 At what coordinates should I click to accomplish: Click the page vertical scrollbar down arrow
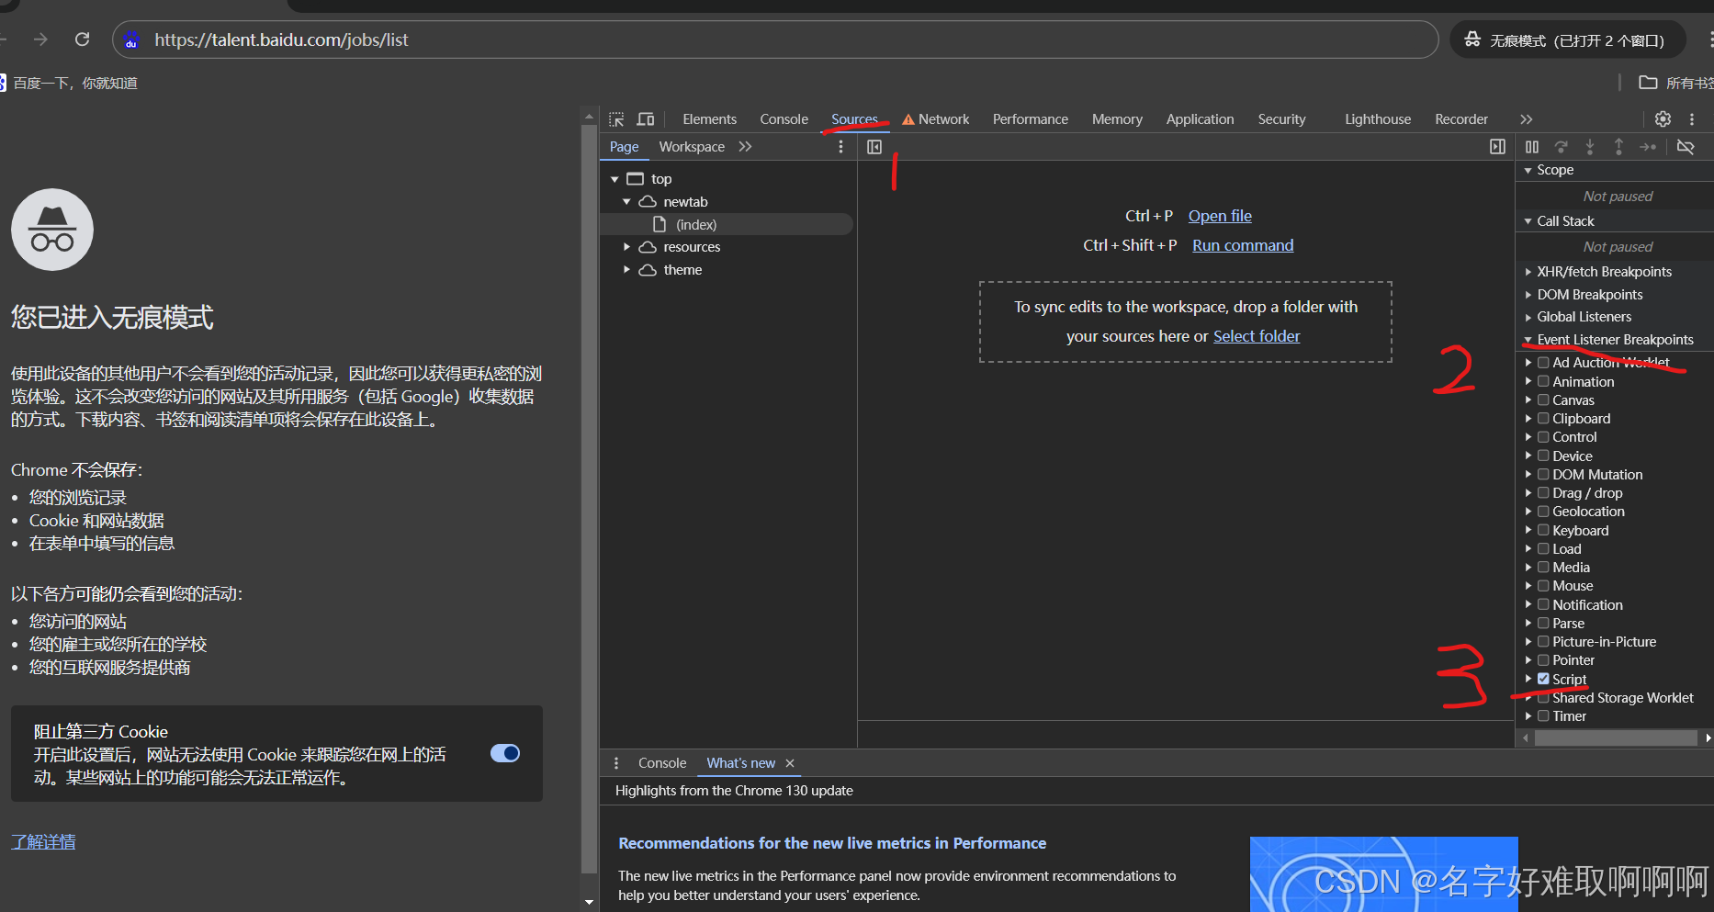click(x=590, y=902)
